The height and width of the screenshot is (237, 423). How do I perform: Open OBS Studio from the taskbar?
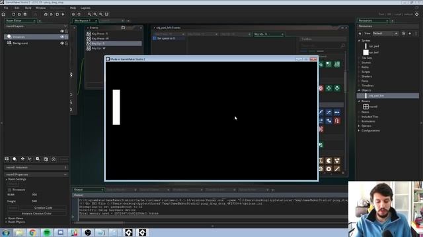point(88,232)
